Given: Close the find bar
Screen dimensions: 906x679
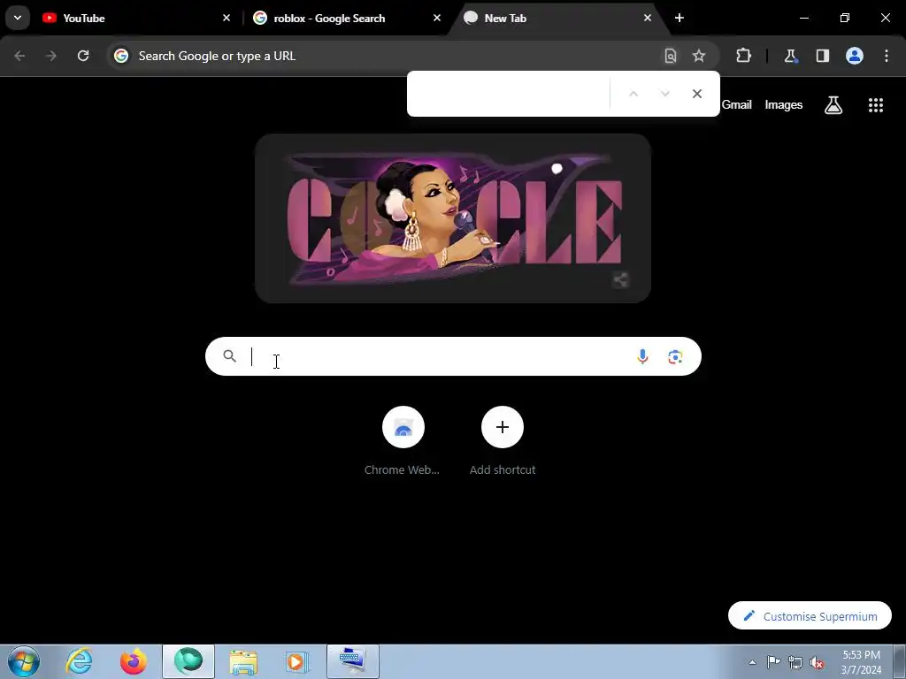Looking at the screenshot, I should pyautogui.click(x=697, y=94).
